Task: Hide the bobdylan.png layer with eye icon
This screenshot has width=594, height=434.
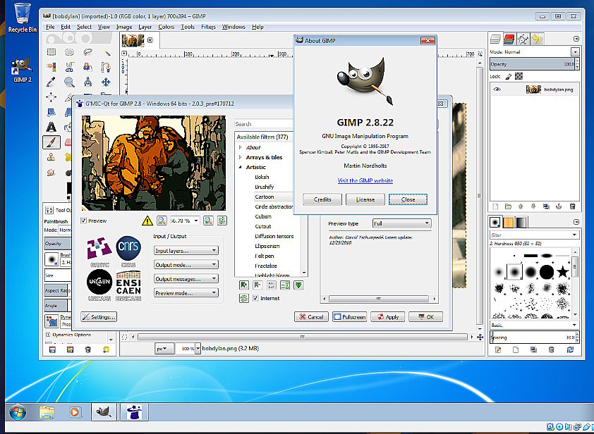Action: tap(497, 89)
